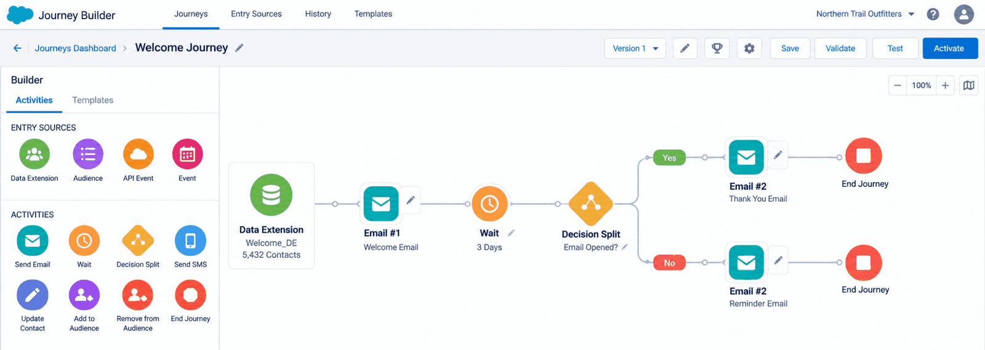Select the Decision Split canvas node

coord(591,204)
